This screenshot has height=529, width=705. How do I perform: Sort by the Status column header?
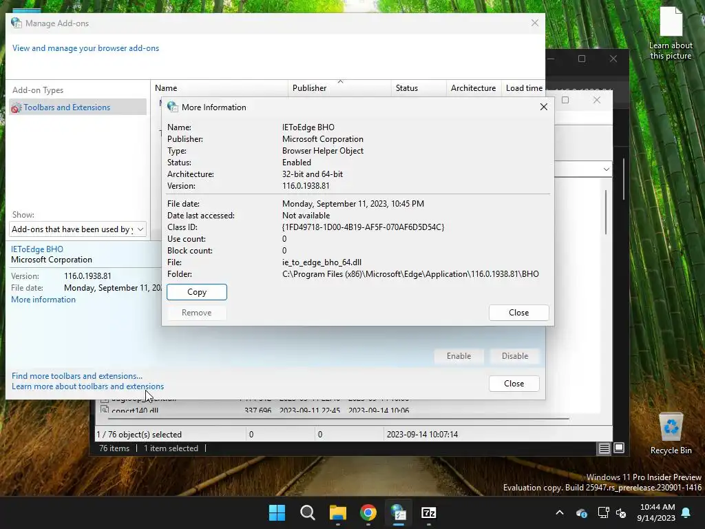coord(419,88)
